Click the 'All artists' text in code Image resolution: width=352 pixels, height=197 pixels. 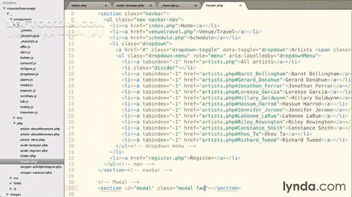coord(257,62)
